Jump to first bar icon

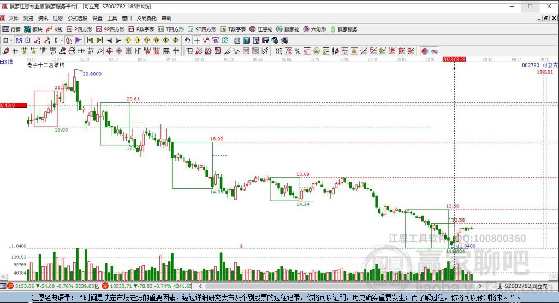click(x=90, y=40)
